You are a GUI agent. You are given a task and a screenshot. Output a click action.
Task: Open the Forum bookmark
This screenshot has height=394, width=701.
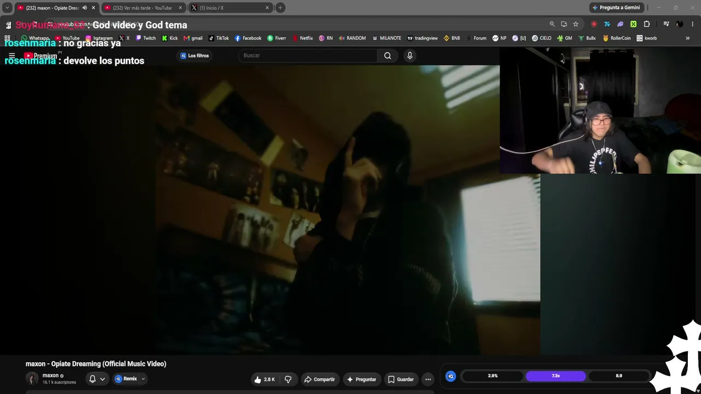click(x=476, y=38)
